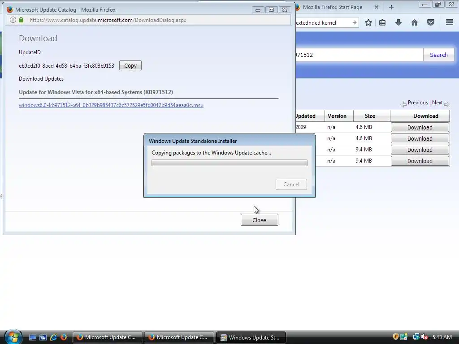
Task: Focus the catalog search box containing 71512
Action: pyautogui.click(x=359, y=55)
